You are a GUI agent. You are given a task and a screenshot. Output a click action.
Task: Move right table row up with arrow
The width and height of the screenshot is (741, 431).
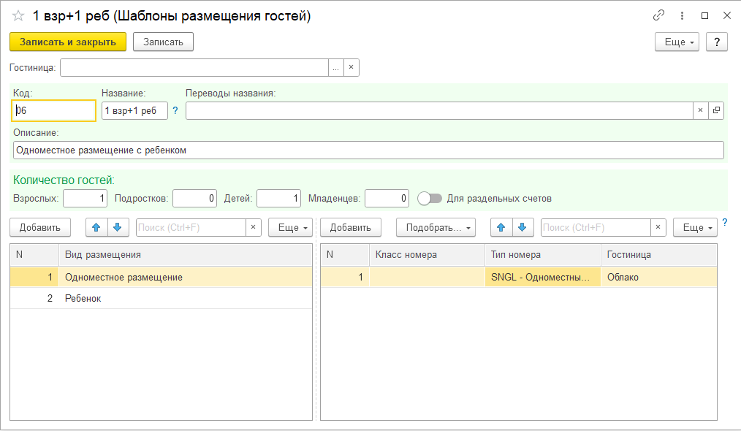(501, 227)
